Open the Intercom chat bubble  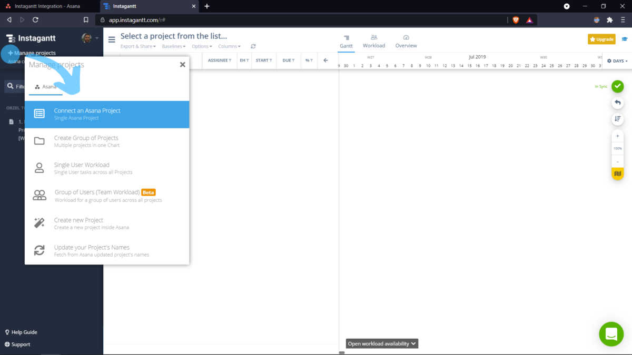[611, 334]
